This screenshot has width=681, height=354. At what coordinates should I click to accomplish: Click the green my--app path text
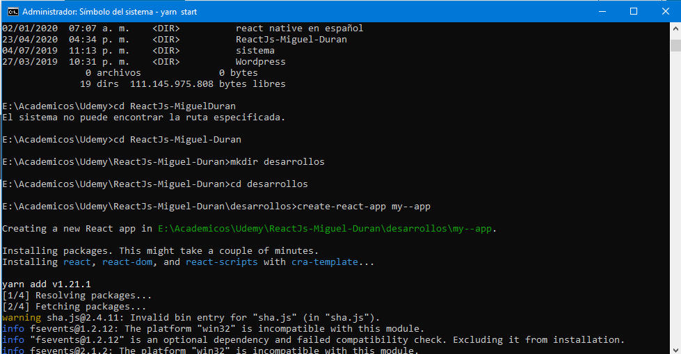[324, 229]
